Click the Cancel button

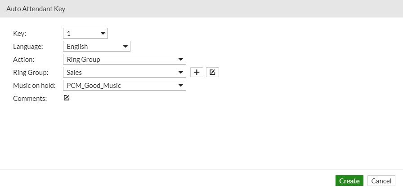pos(381,181)
